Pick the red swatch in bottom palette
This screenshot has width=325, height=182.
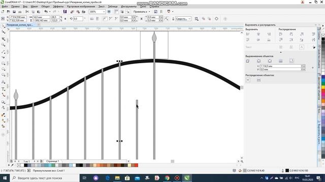[137, 165]
